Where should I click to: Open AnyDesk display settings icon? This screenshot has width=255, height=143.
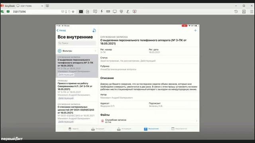pos(115,12)
